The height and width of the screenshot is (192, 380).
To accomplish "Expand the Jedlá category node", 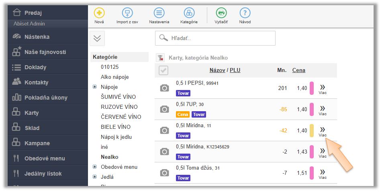I will [95, 177].
